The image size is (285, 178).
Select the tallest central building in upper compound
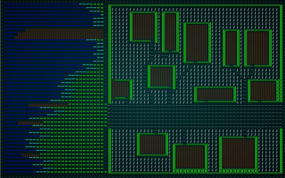coord(197,43)
